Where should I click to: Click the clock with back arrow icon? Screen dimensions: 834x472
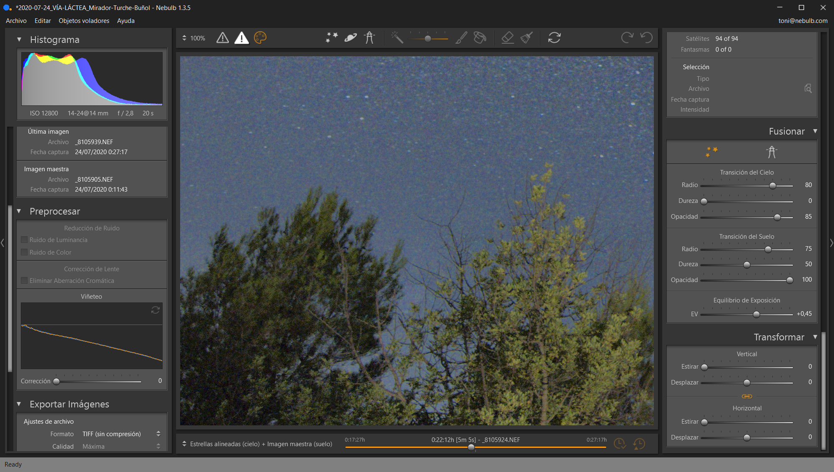[639, 444]
